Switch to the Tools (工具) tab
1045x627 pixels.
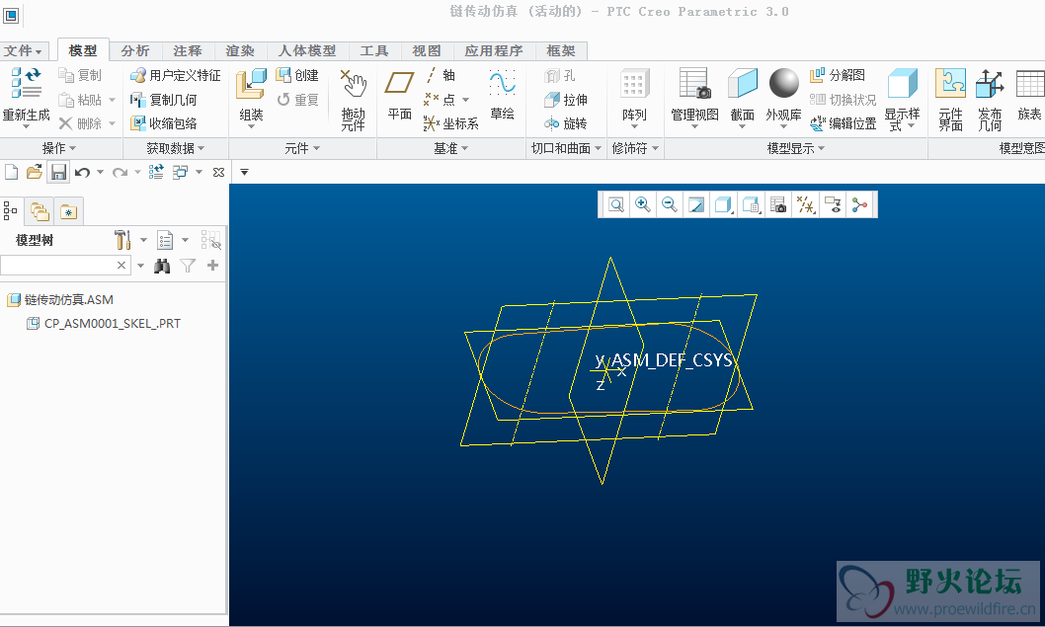374,50
